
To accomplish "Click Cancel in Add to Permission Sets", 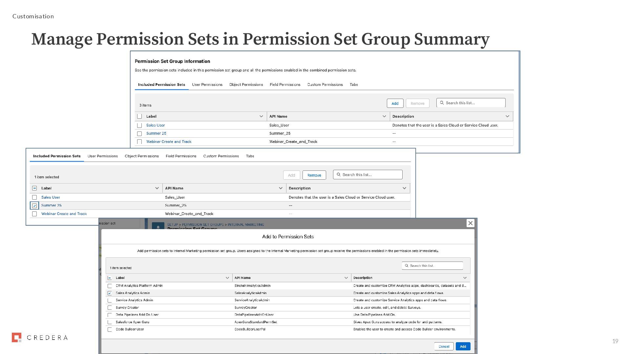I will (444, 346).
